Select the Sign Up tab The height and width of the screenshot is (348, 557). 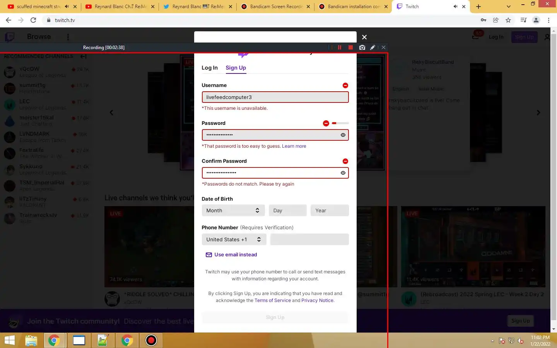(236, 68)
